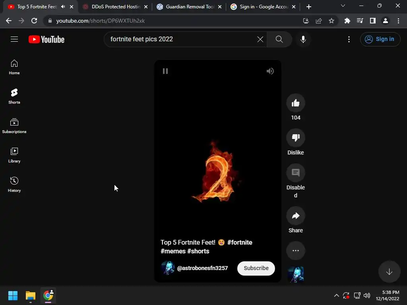Click the #fortnite hashtag
407x305 pixels.
[x=240, y=242]
